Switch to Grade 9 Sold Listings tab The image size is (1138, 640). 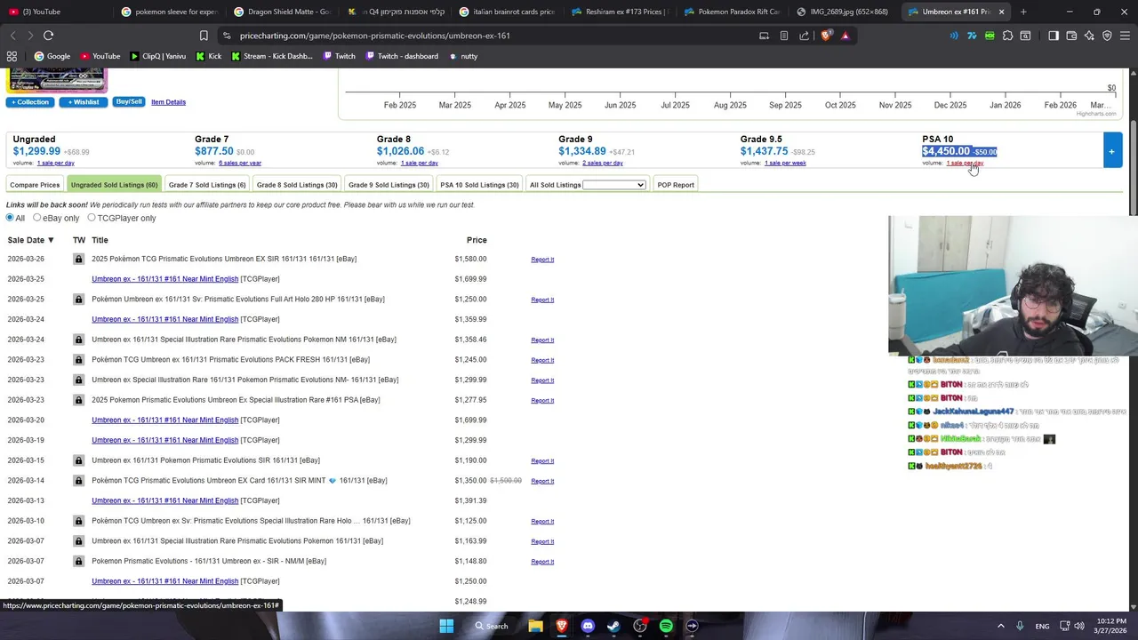point(389,185)
